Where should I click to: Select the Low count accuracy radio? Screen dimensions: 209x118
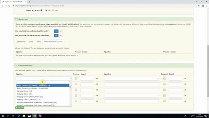[x=53, y=10]
